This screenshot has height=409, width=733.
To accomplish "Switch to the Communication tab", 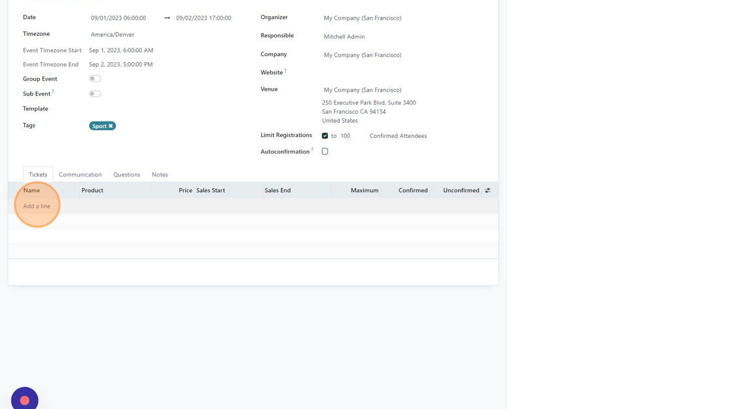I will [80, 174].
